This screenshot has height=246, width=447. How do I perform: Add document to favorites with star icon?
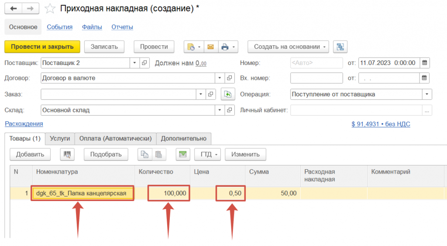coord(51,8)
